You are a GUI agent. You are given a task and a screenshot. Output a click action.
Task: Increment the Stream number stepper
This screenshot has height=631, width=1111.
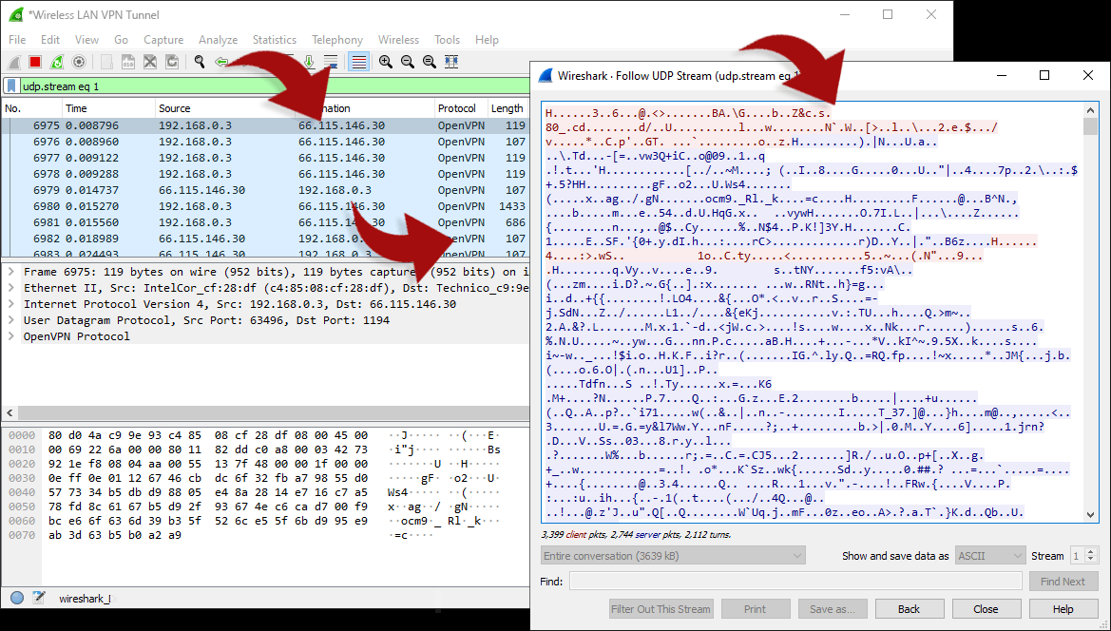click(1091, 552)
